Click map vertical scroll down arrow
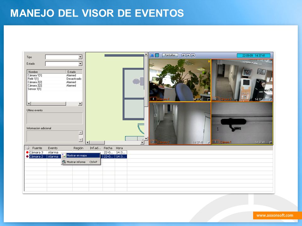The height and width of the screenshot is (226, 302). (146, 138)
